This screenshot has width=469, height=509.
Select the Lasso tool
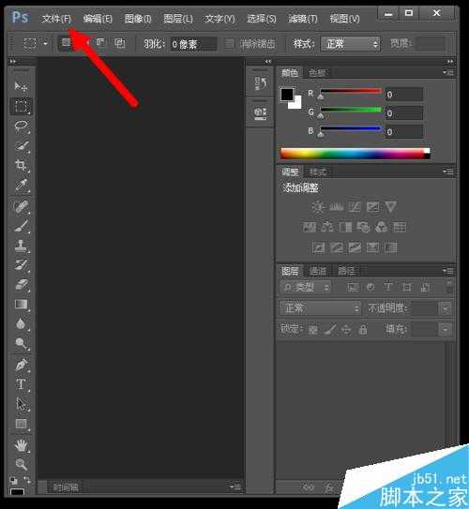coord(22,126)
